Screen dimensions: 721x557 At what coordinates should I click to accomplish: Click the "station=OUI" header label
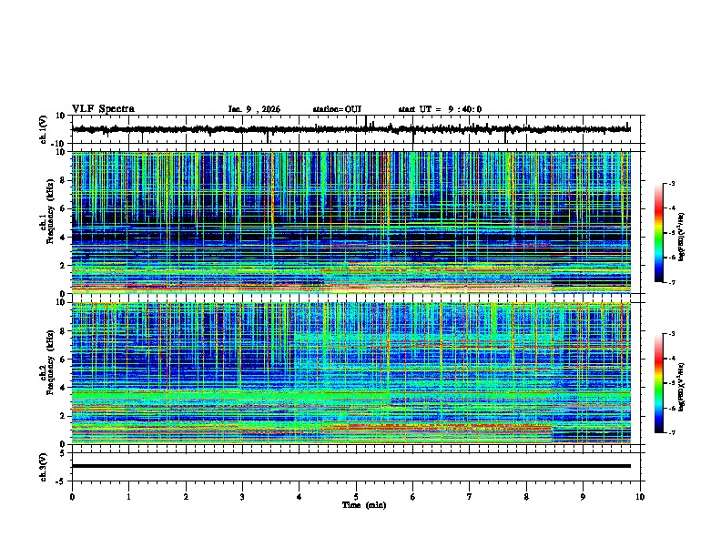click(337, 109)
